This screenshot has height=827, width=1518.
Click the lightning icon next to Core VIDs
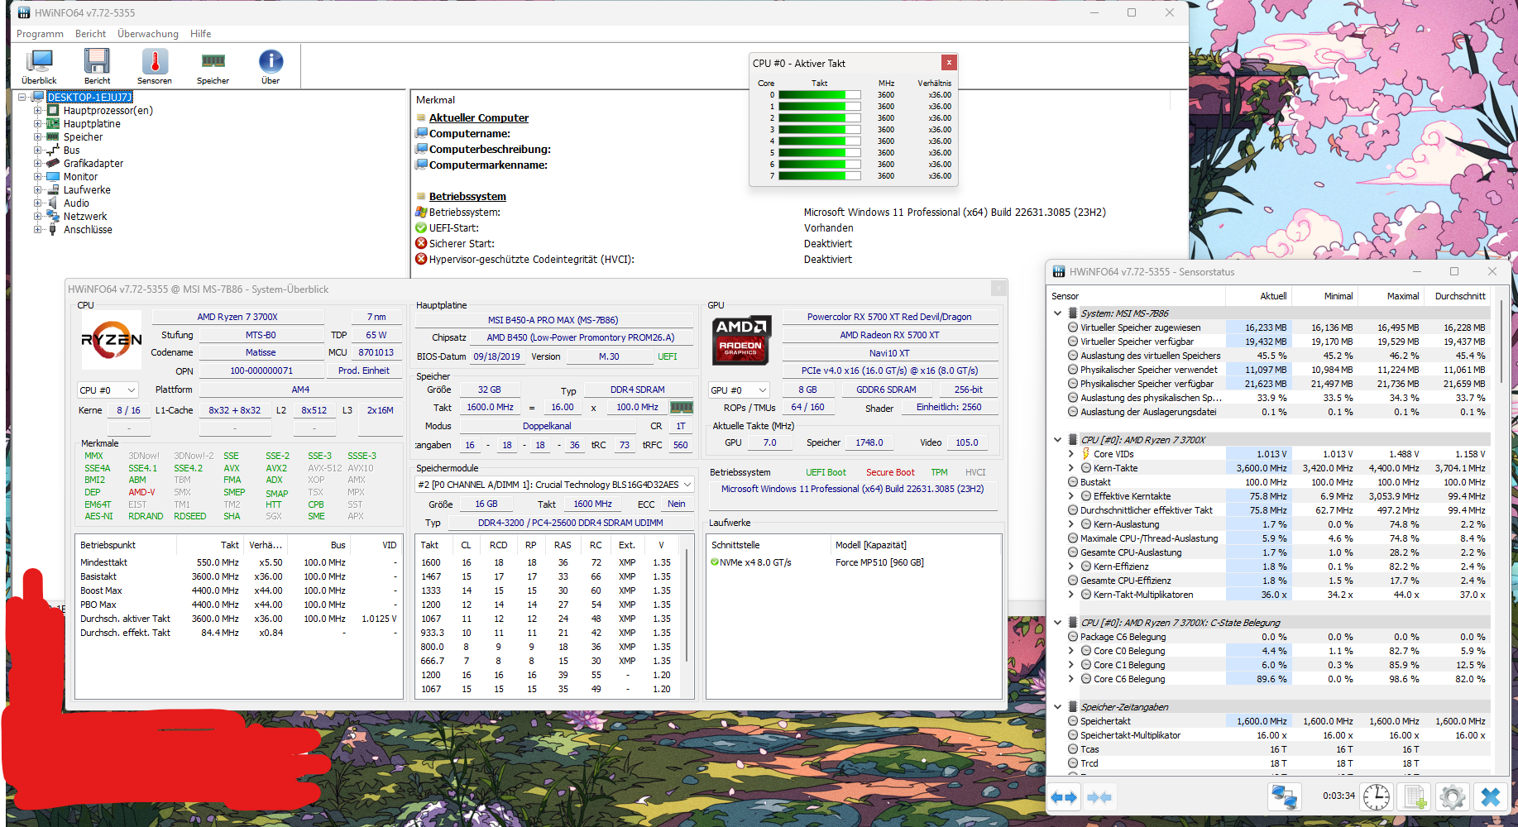click(1085, 454)
